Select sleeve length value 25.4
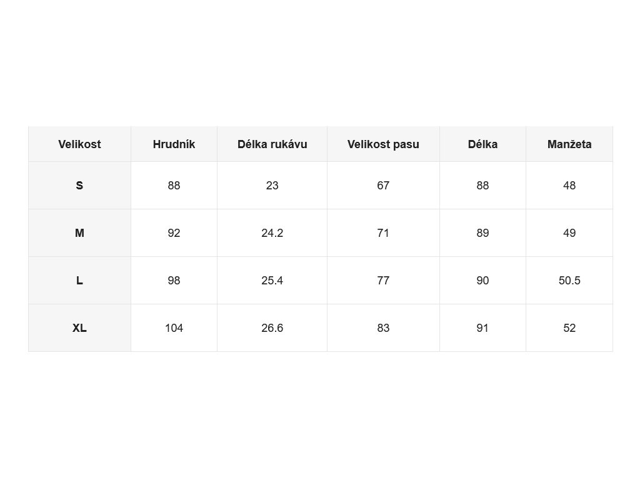The height and width of the screenshot is (480, 640). click(x=272, y=281)
